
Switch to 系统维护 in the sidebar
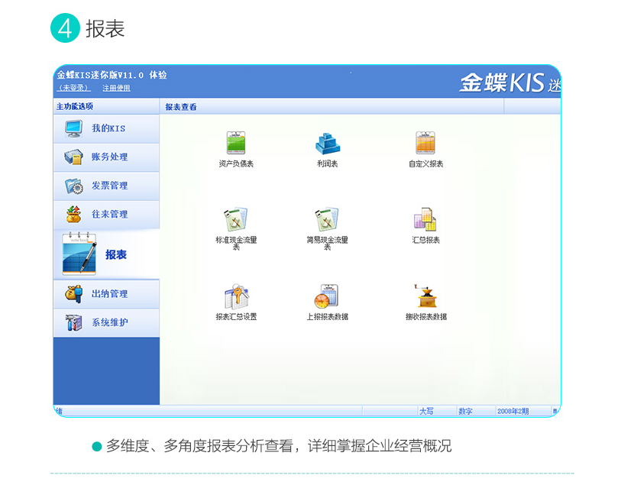(x=106, y=323)
